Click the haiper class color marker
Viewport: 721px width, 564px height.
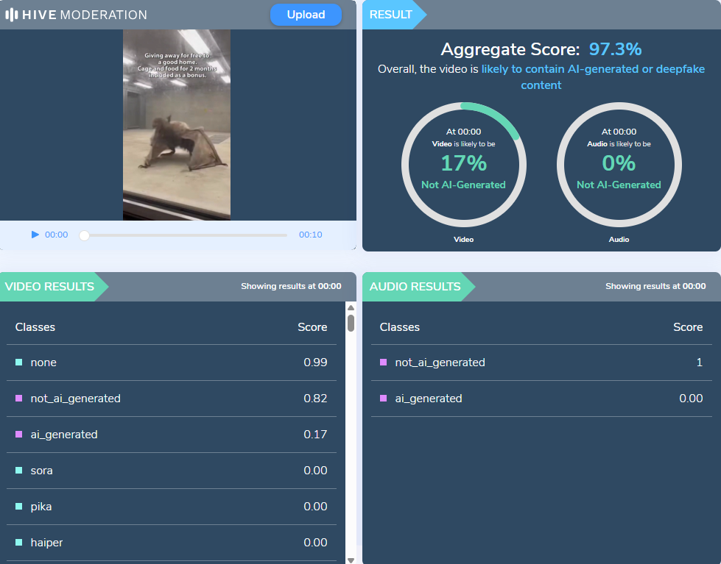(x=18, y=543)
